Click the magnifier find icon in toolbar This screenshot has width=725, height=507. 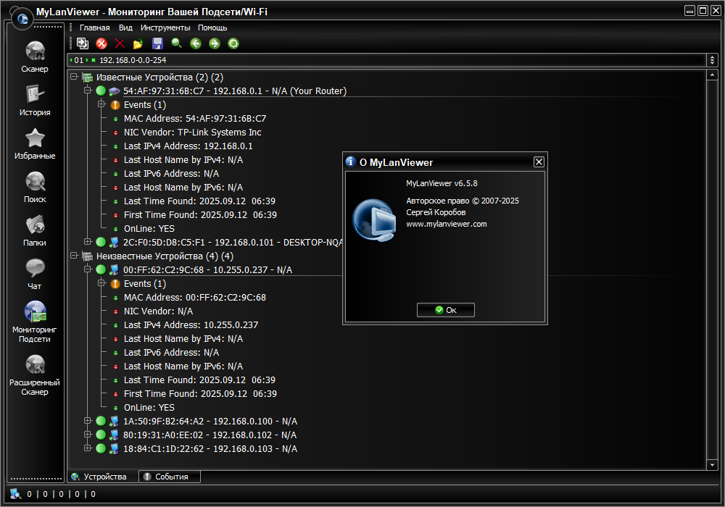(x=177, y=43)
